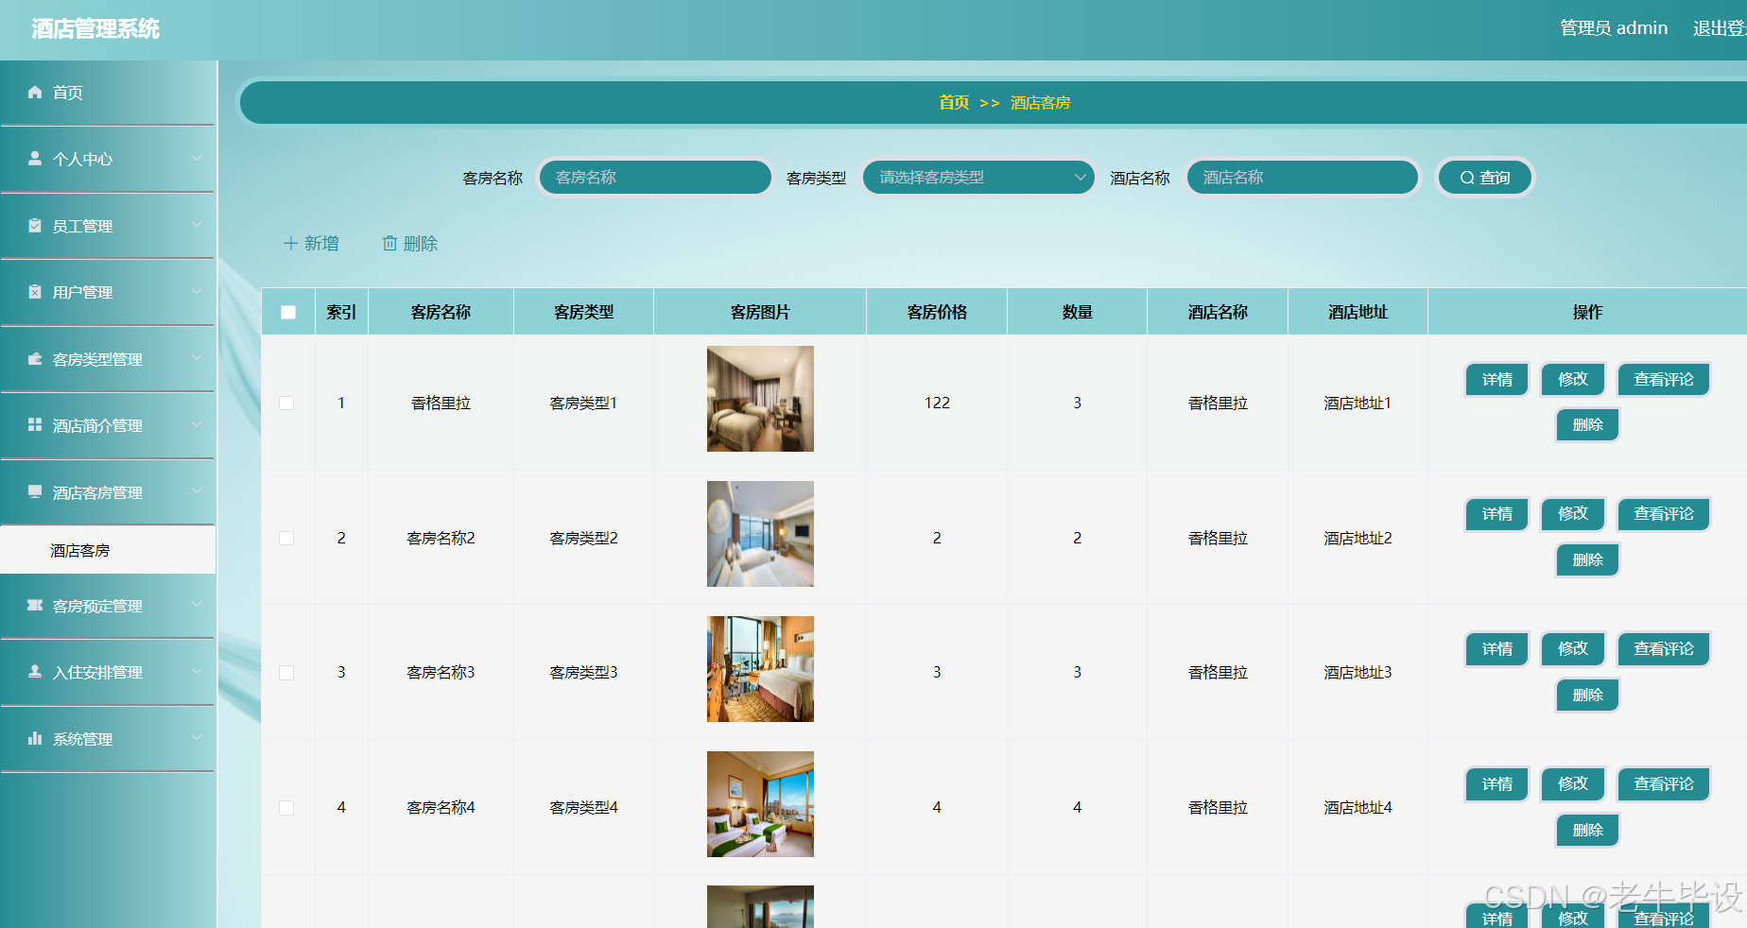The image size is (1747, 928).
Task: Click 删除 button for 香格里拉 index 1 row
Action: click(x=1587, y=425)
